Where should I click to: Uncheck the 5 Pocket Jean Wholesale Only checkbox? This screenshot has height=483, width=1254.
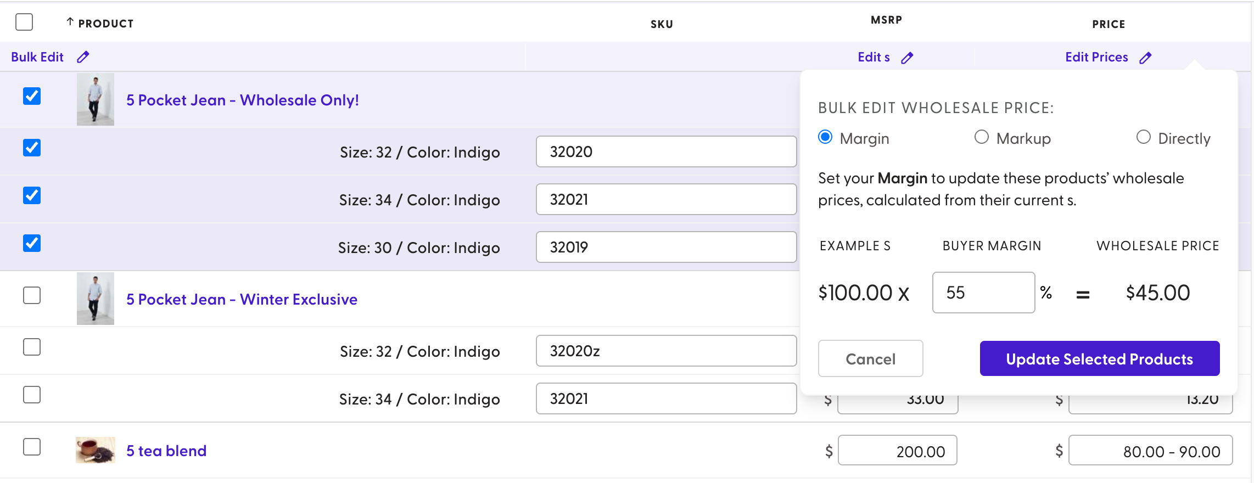tap(32, 96)
